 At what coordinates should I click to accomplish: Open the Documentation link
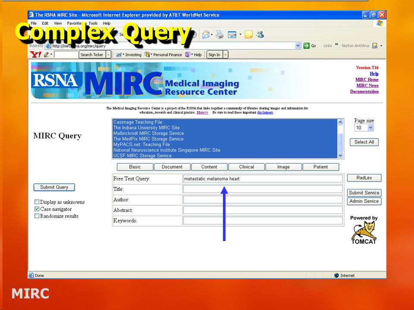pos(364,91)
